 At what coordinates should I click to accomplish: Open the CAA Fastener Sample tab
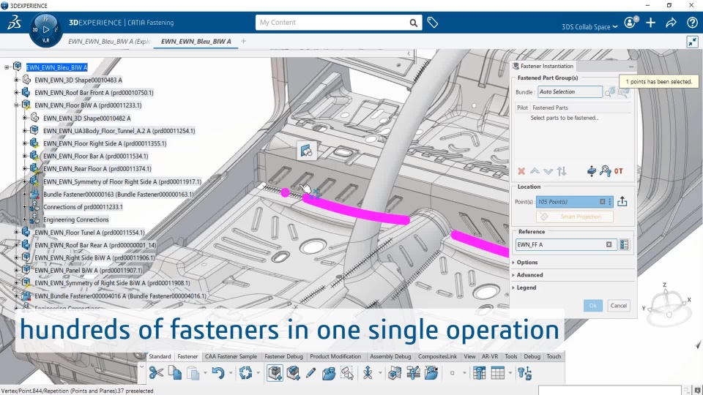[231, 356]
